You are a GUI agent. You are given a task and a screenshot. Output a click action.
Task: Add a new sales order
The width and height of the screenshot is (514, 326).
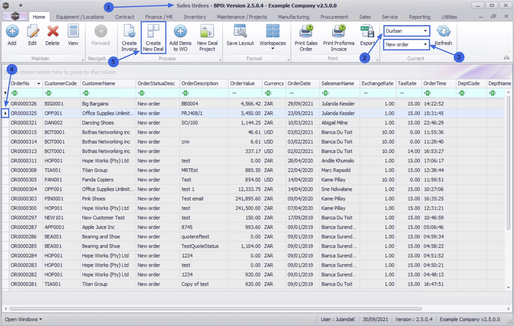click(x=12, y=35)
